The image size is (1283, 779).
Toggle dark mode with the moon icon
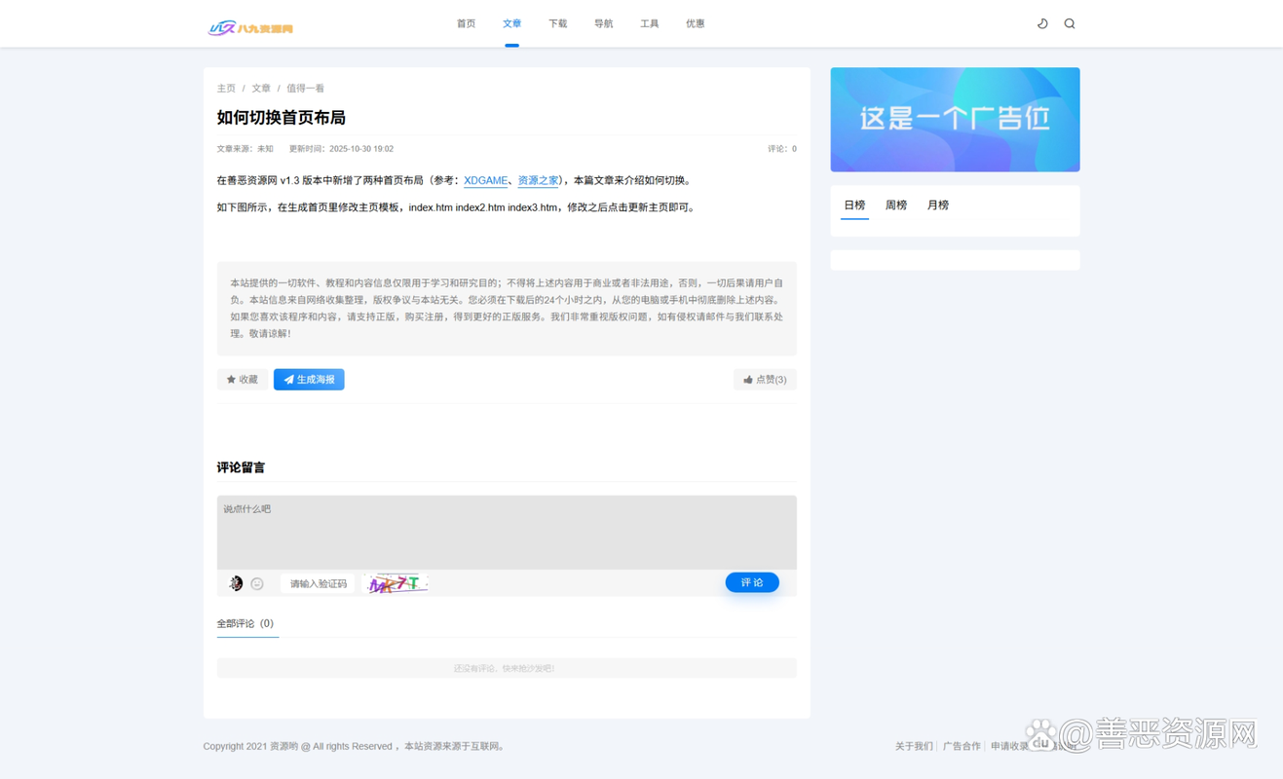tap(1041, 22)
